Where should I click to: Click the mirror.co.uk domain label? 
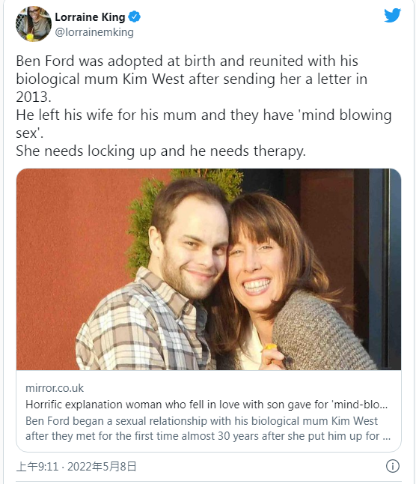coord(55,388)
